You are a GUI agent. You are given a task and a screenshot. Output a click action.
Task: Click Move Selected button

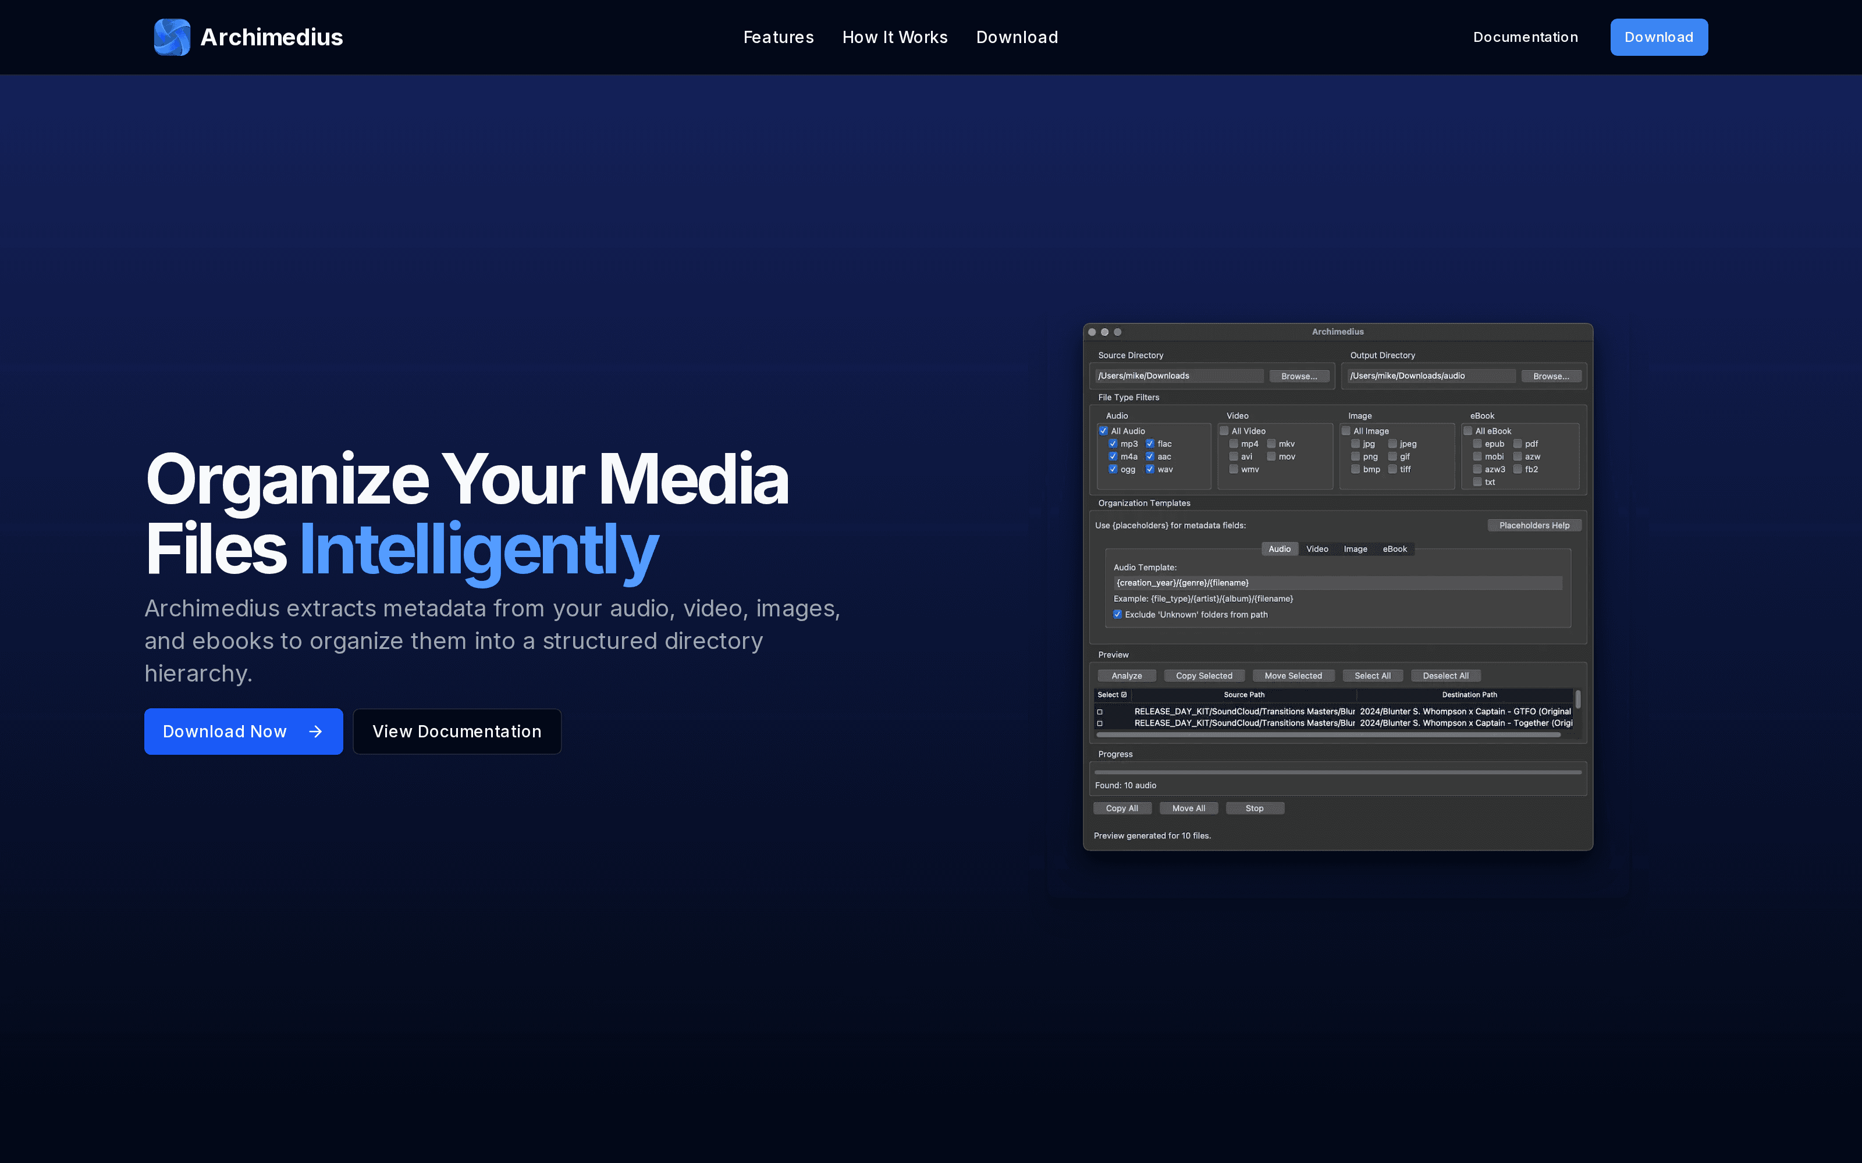tap(1294, 675)
